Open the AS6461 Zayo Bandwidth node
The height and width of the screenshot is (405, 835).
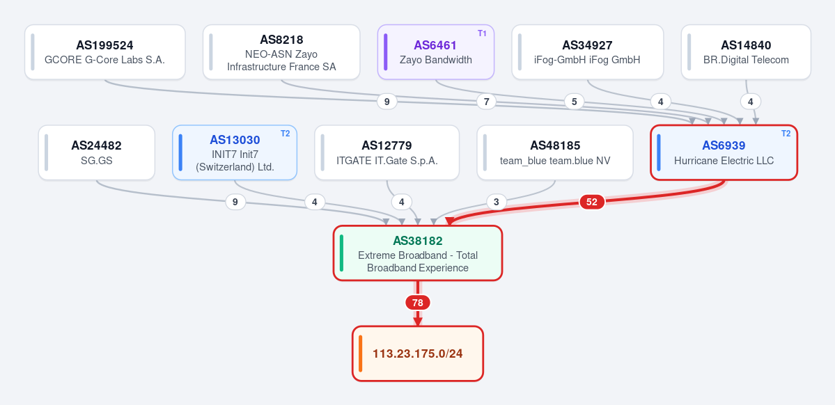click(x=436, y=52)
